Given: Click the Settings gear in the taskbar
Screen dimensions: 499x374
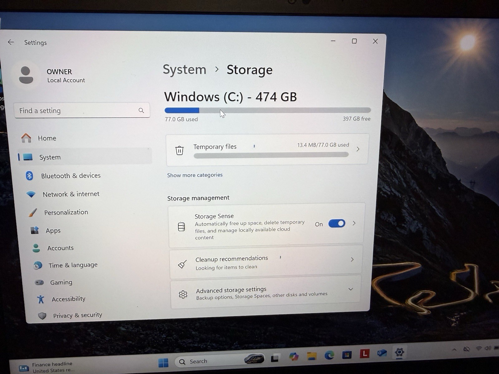Looking at the screenshot, I should coord(400,352).
